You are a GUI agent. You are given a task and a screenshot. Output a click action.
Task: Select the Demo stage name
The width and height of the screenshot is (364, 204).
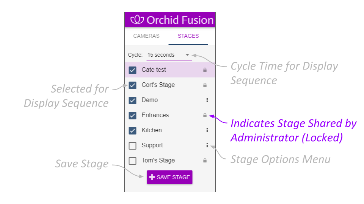(x=150, y=100)
